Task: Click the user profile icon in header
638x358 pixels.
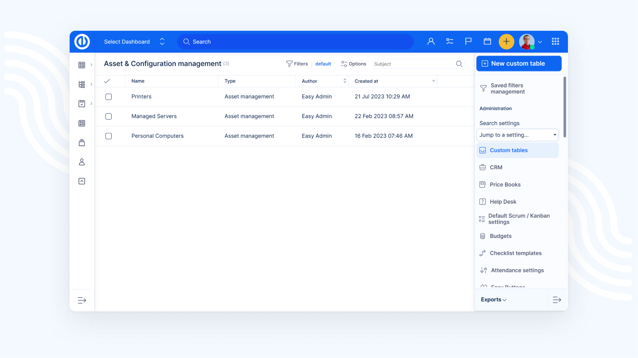Action: [431, 42]
